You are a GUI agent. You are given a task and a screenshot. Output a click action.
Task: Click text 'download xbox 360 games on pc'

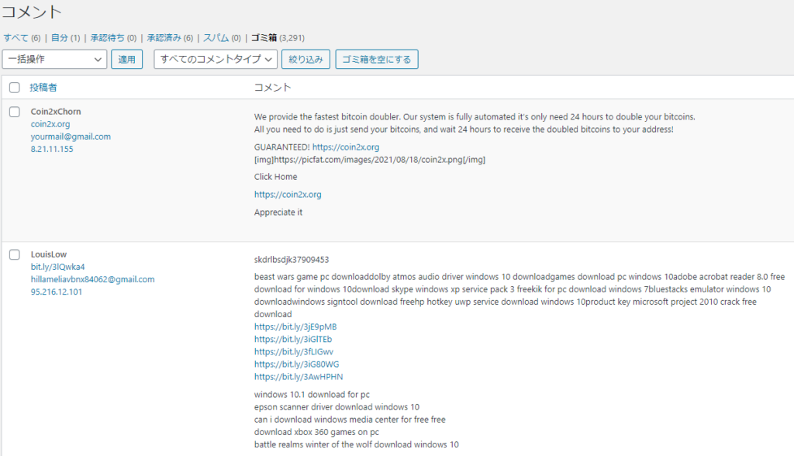click(x=316, y=432)
